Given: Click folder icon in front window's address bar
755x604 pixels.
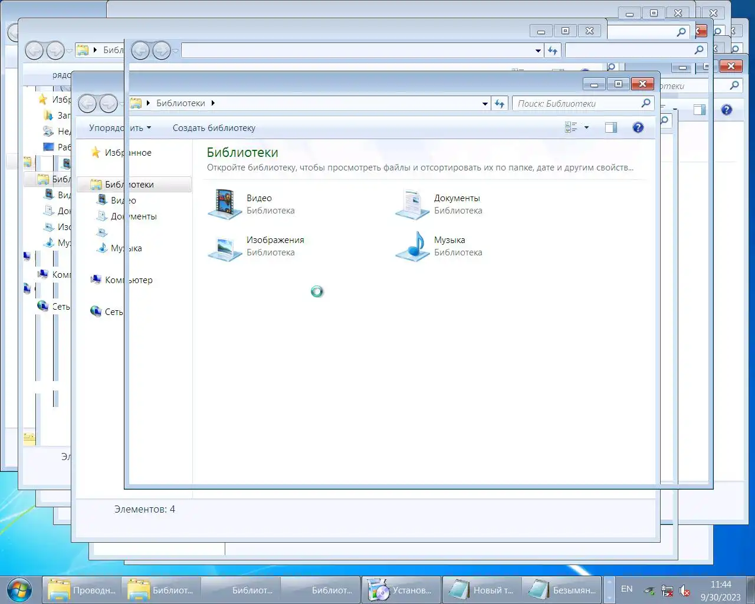Looking at the screenshot, I should coord(136,103).
